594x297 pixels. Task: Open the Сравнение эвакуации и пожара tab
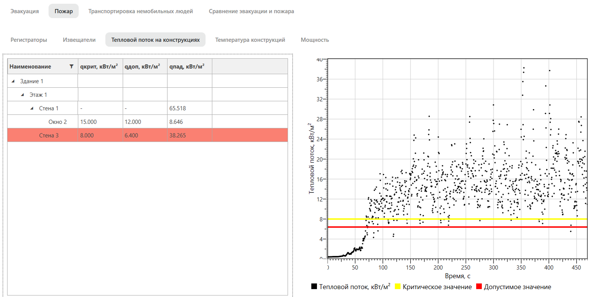[x=251, y=11]
